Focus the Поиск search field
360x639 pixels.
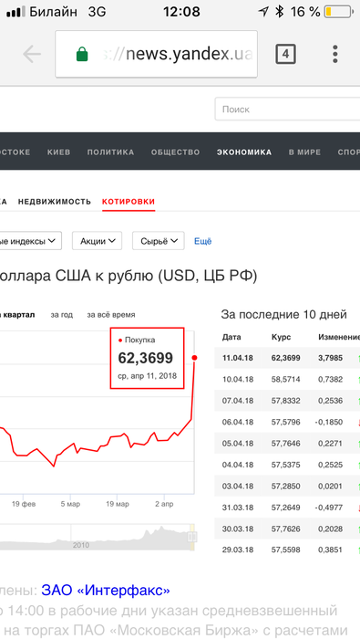coord(287,109)
